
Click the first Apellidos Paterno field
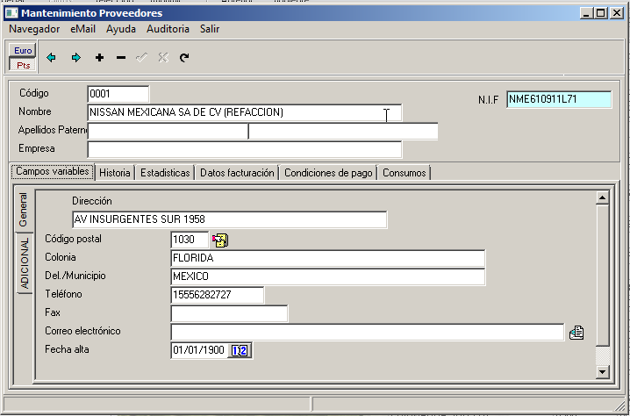point(168,132)
